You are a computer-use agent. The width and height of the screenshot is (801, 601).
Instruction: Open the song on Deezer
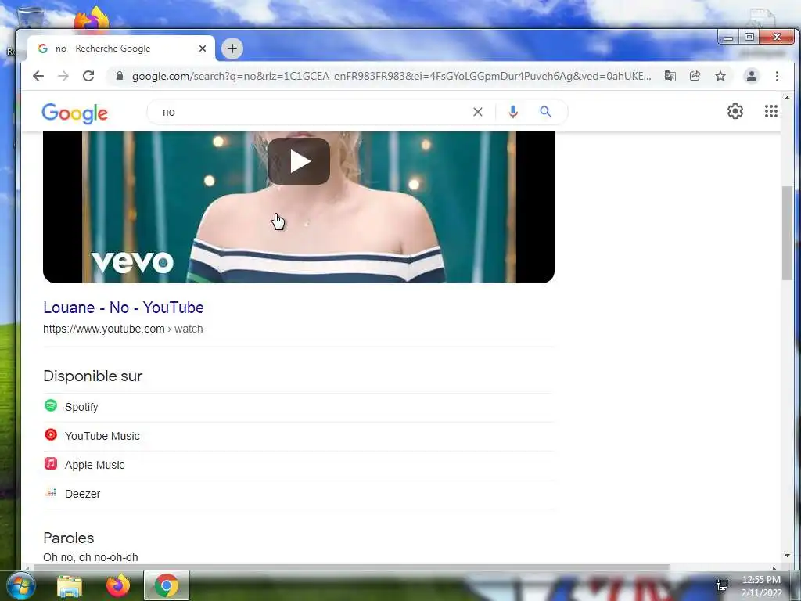[x=299, y=495]
